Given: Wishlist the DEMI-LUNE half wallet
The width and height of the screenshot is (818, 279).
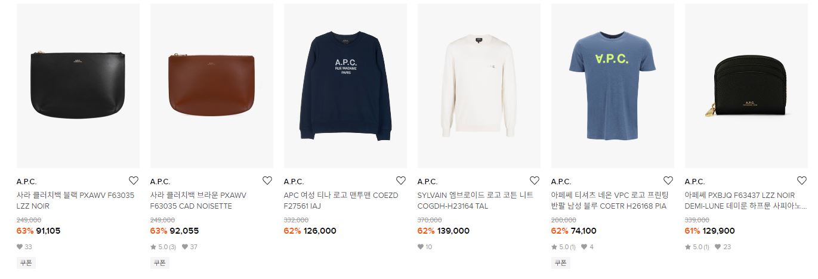Looking at the screenshot, I should pyautogui.click(x=802, y=181).
